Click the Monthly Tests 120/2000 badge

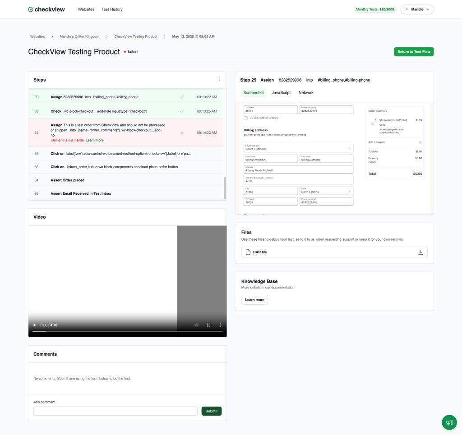(375, 9)
